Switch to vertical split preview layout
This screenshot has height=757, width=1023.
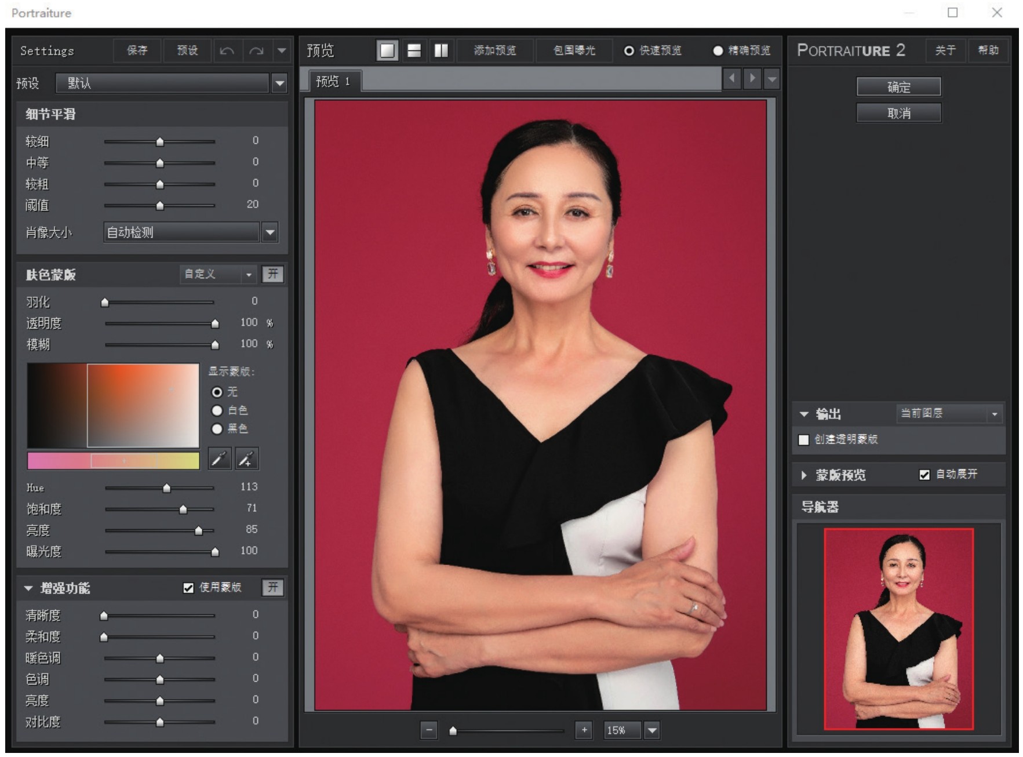tap(441, 51)
